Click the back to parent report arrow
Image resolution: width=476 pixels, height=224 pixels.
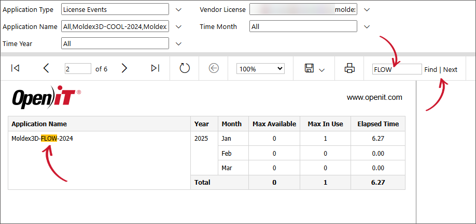point(214,68)
